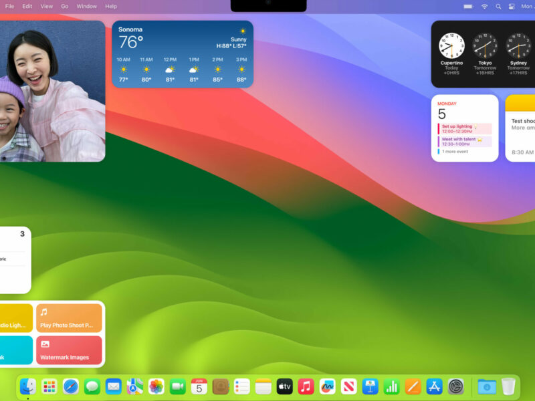The image size is (535, 401).
Task: Select the Cupertino clock face
Action: [451, 45]
